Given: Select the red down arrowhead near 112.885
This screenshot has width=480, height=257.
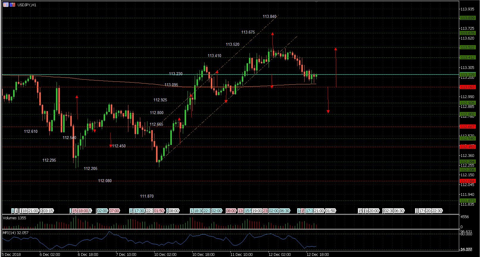Looking at the screenshot, I should [x=328, y=111].
